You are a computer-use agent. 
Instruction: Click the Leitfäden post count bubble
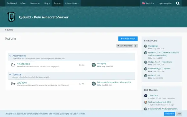82,84
